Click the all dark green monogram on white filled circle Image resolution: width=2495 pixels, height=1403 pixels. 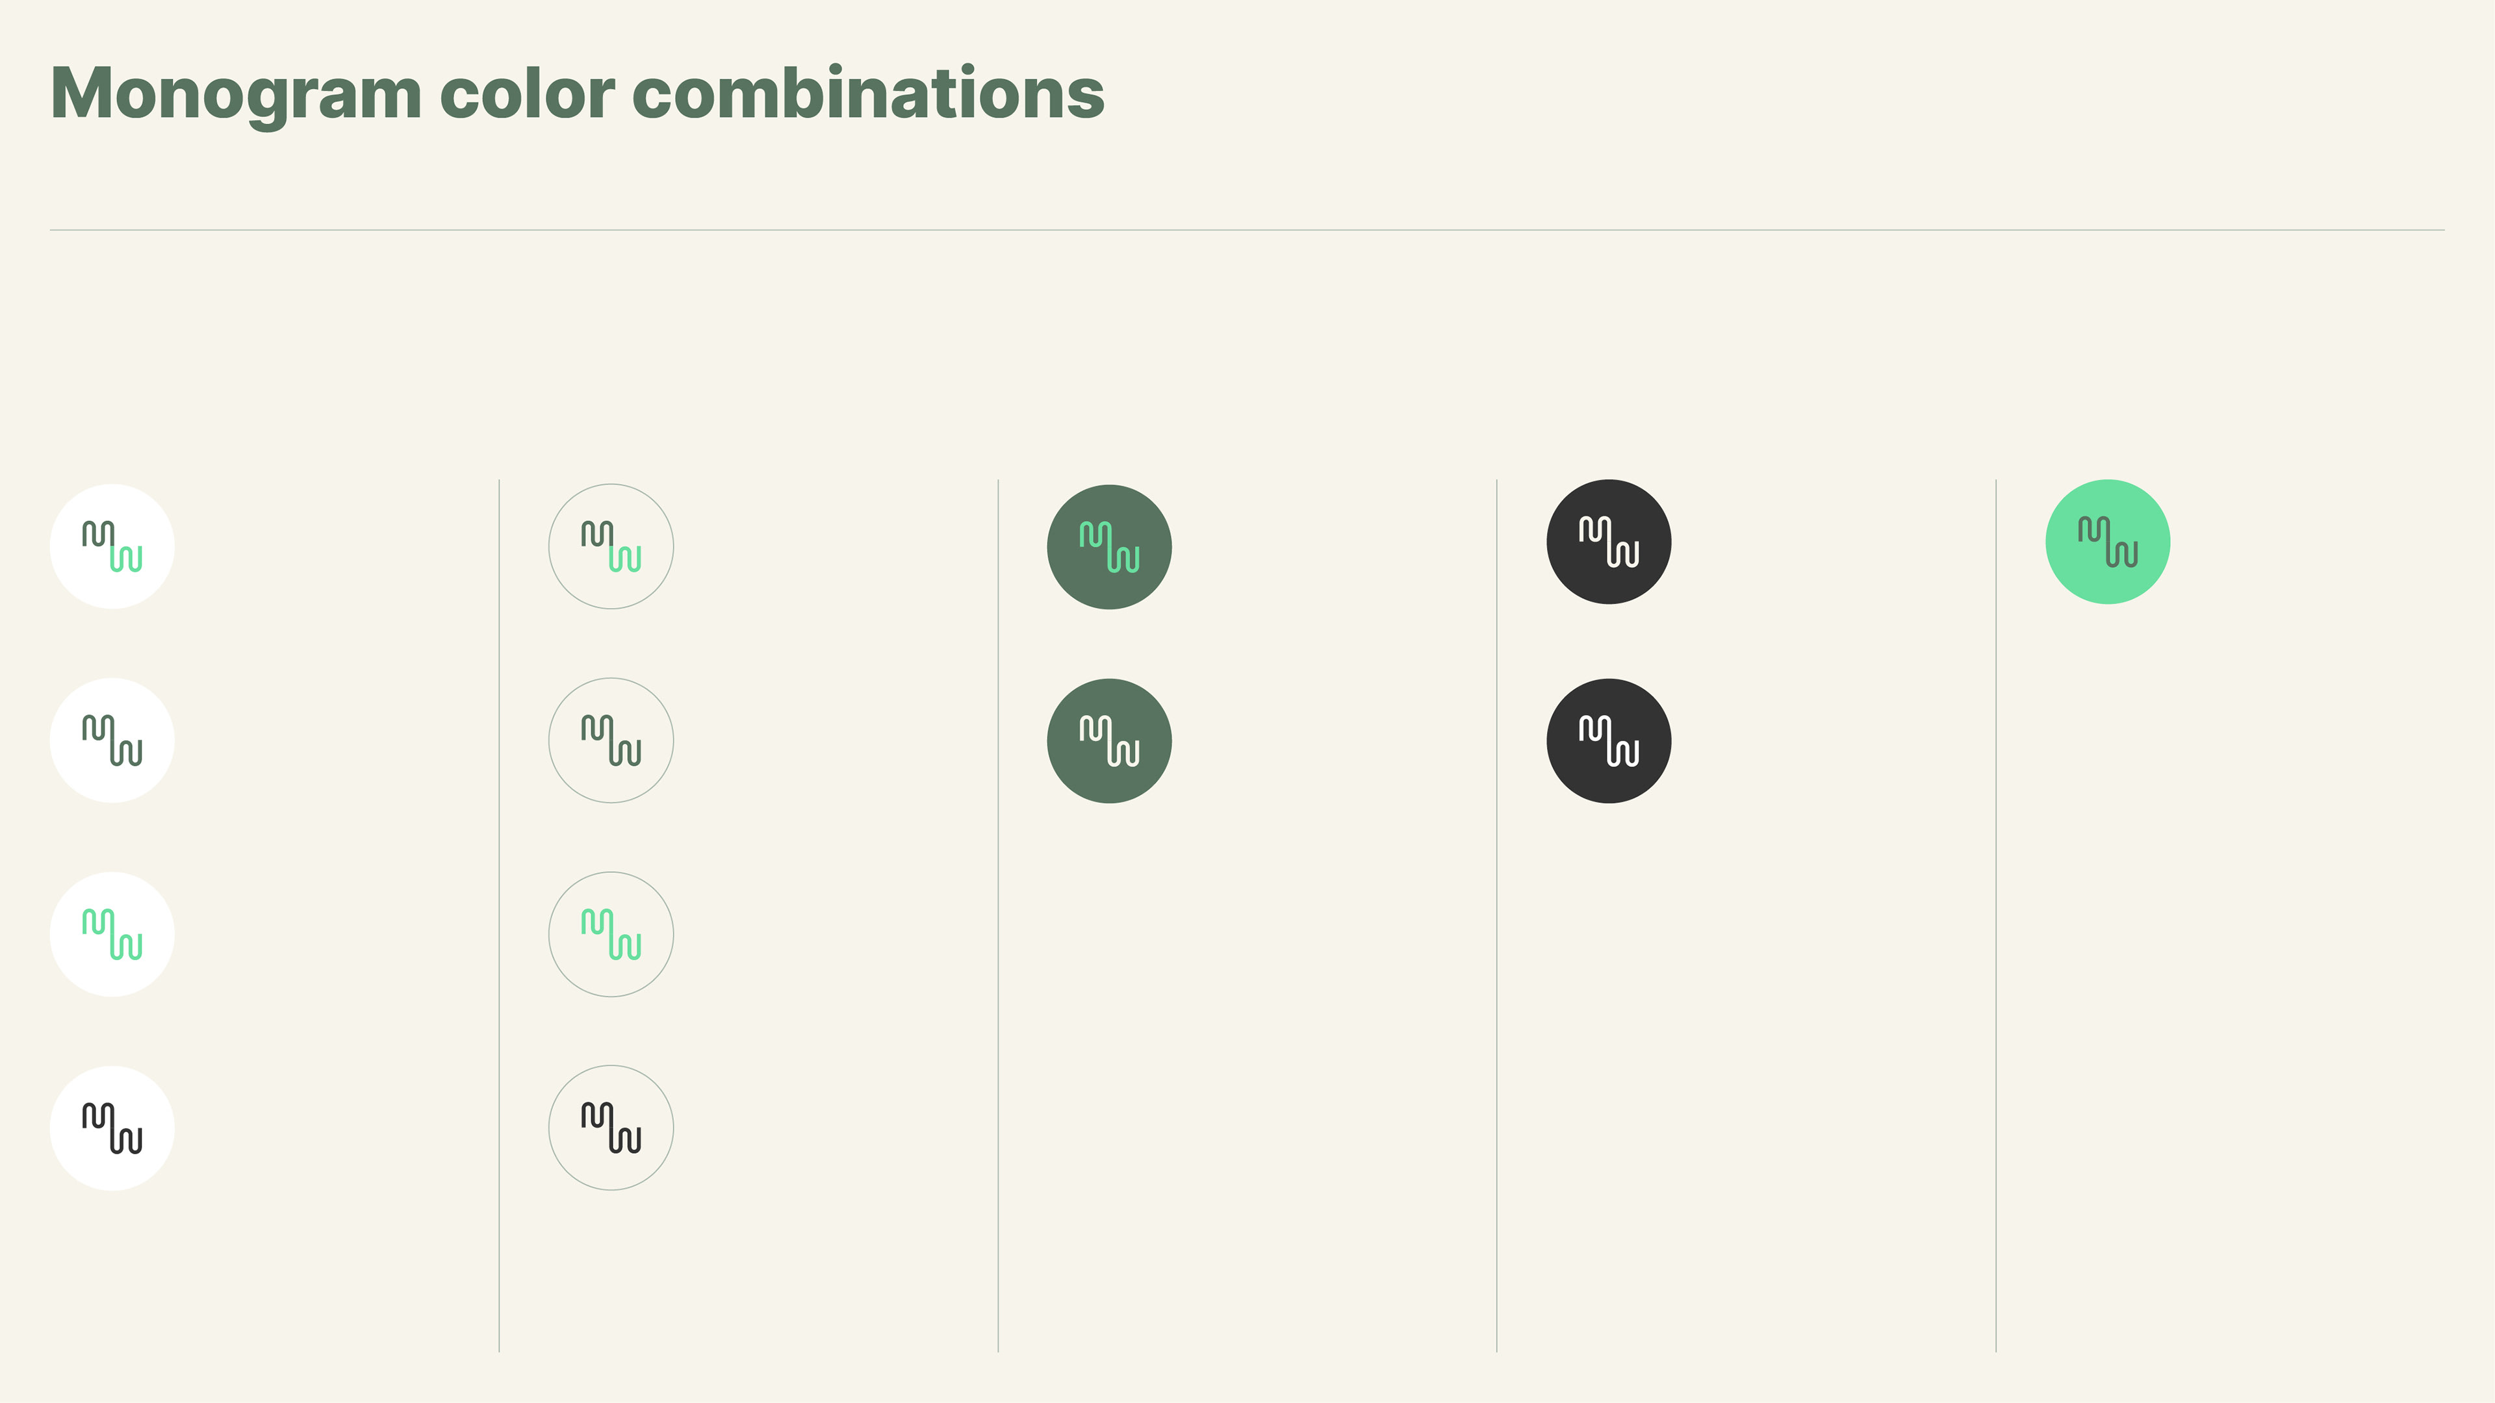pyautogui.click(x=112, y=740)
